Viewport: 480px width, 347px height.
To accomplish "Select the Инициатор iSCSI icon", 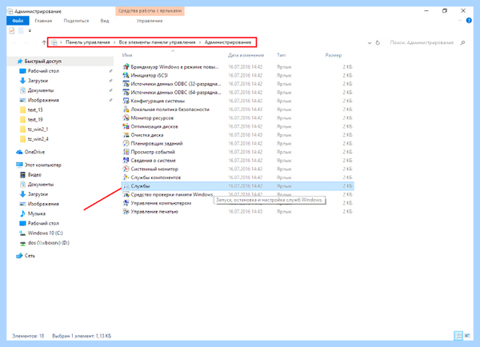I will [x=126, y=75].
